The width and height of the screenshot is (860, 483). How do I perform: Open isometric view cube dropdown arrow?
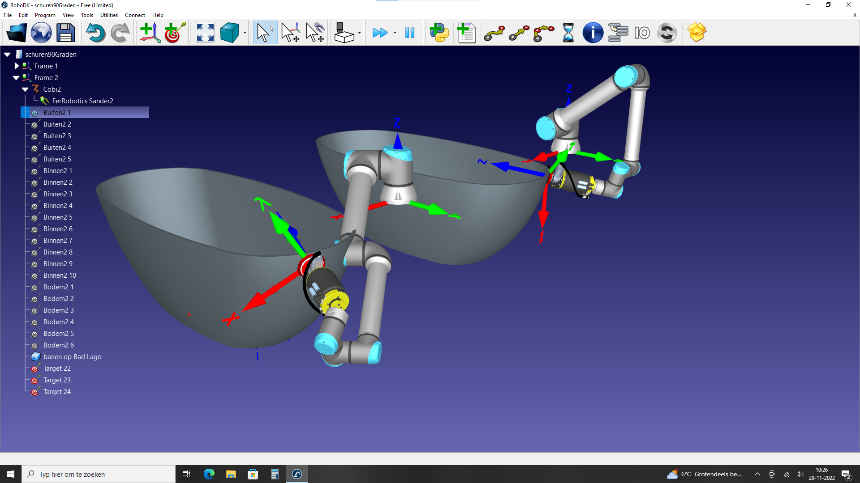(x=245, y=33)
